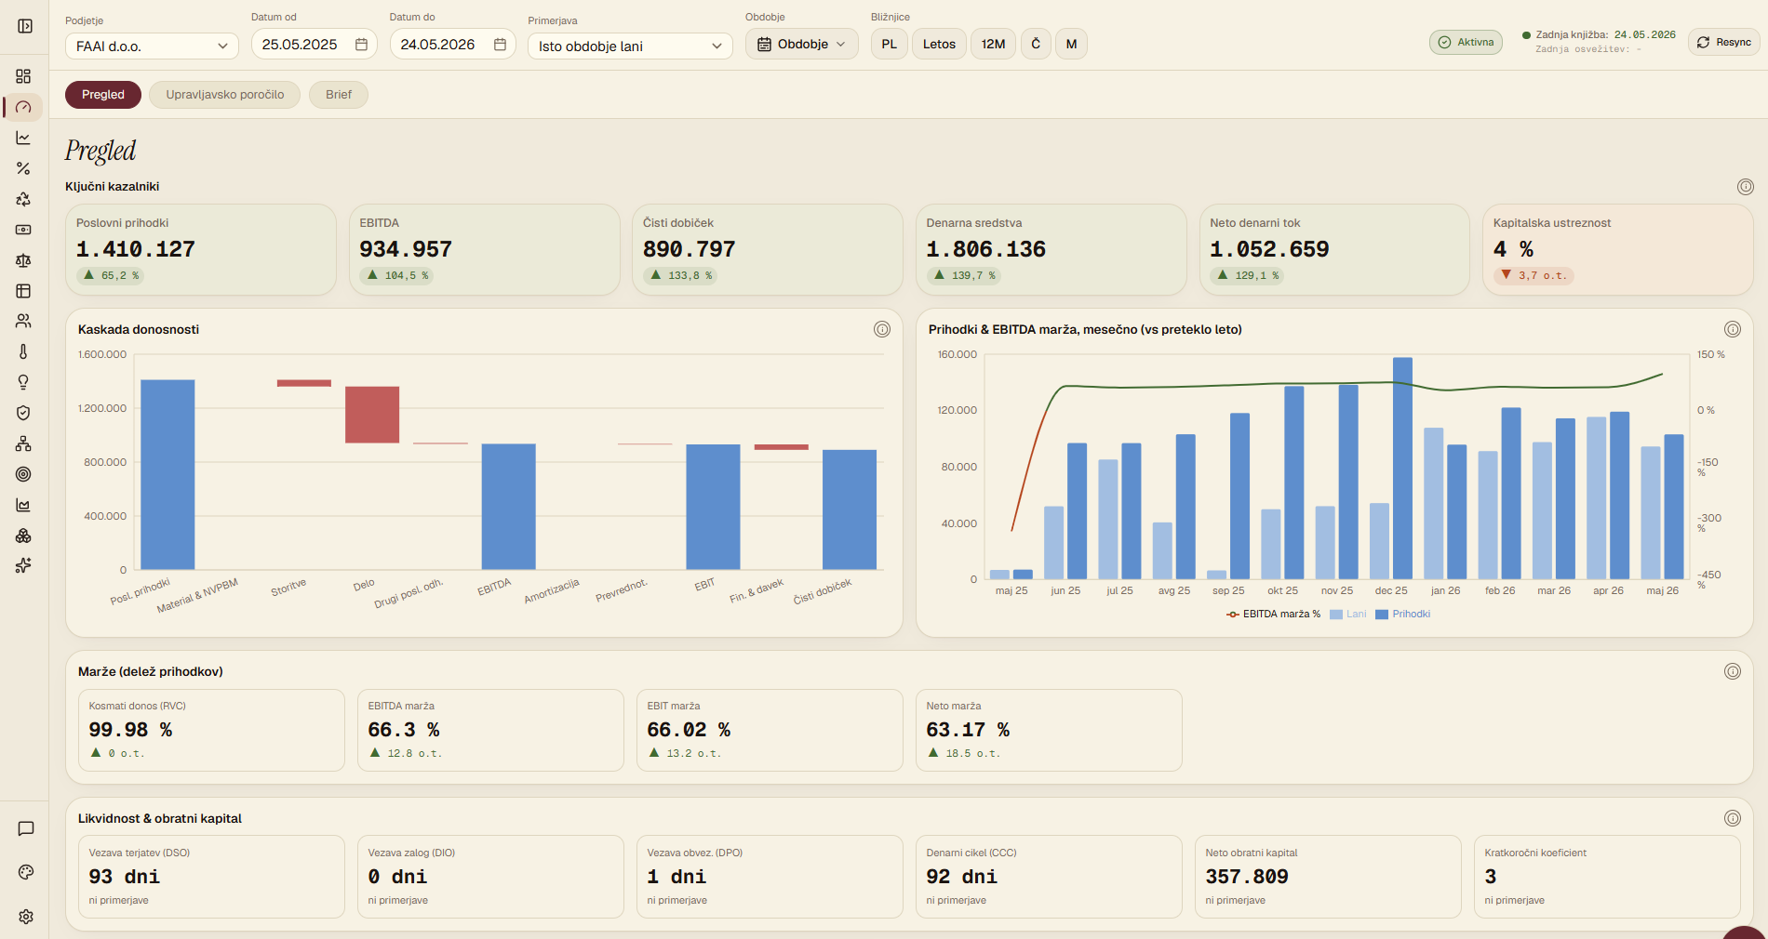The image size is (1768, 939).
Task: Open the sparkles AI icon in sidebar
Action: click(23, 565)
